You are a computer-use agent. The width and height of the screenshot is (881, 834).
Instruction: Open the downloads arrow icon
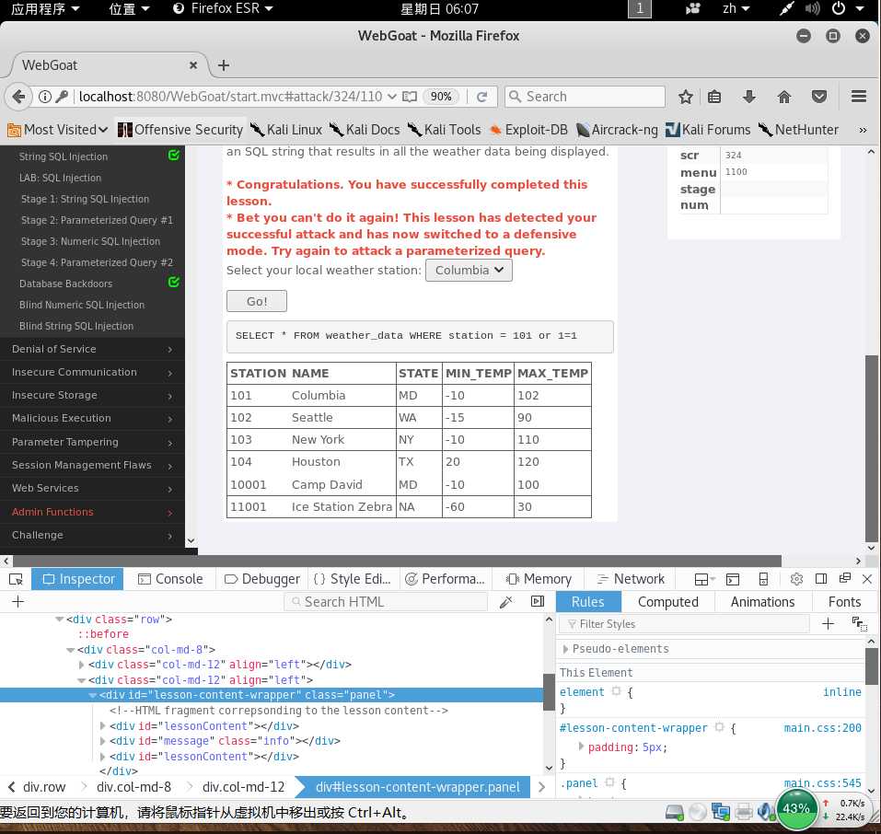coord(749,97)
